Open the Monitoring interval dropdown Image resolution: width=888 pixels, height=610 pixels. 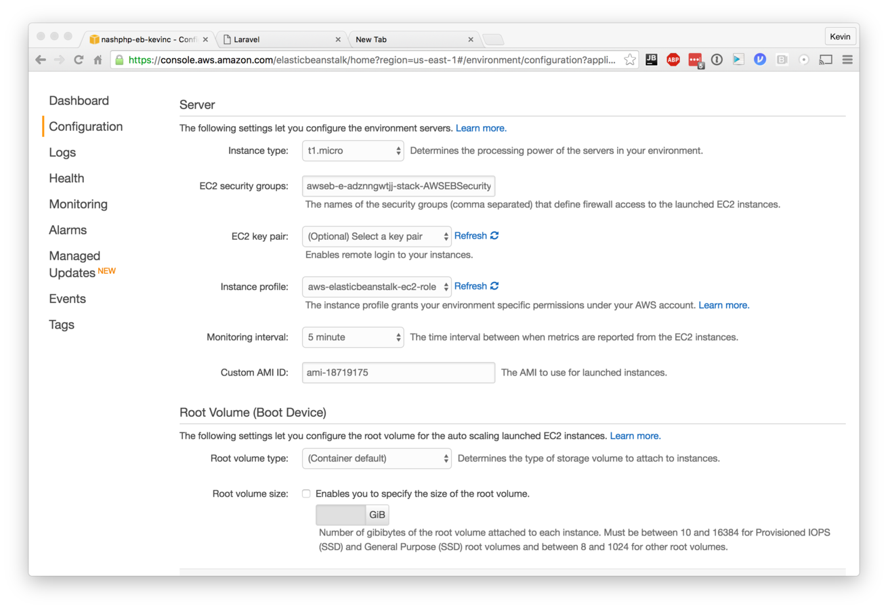tap(353, 337)
